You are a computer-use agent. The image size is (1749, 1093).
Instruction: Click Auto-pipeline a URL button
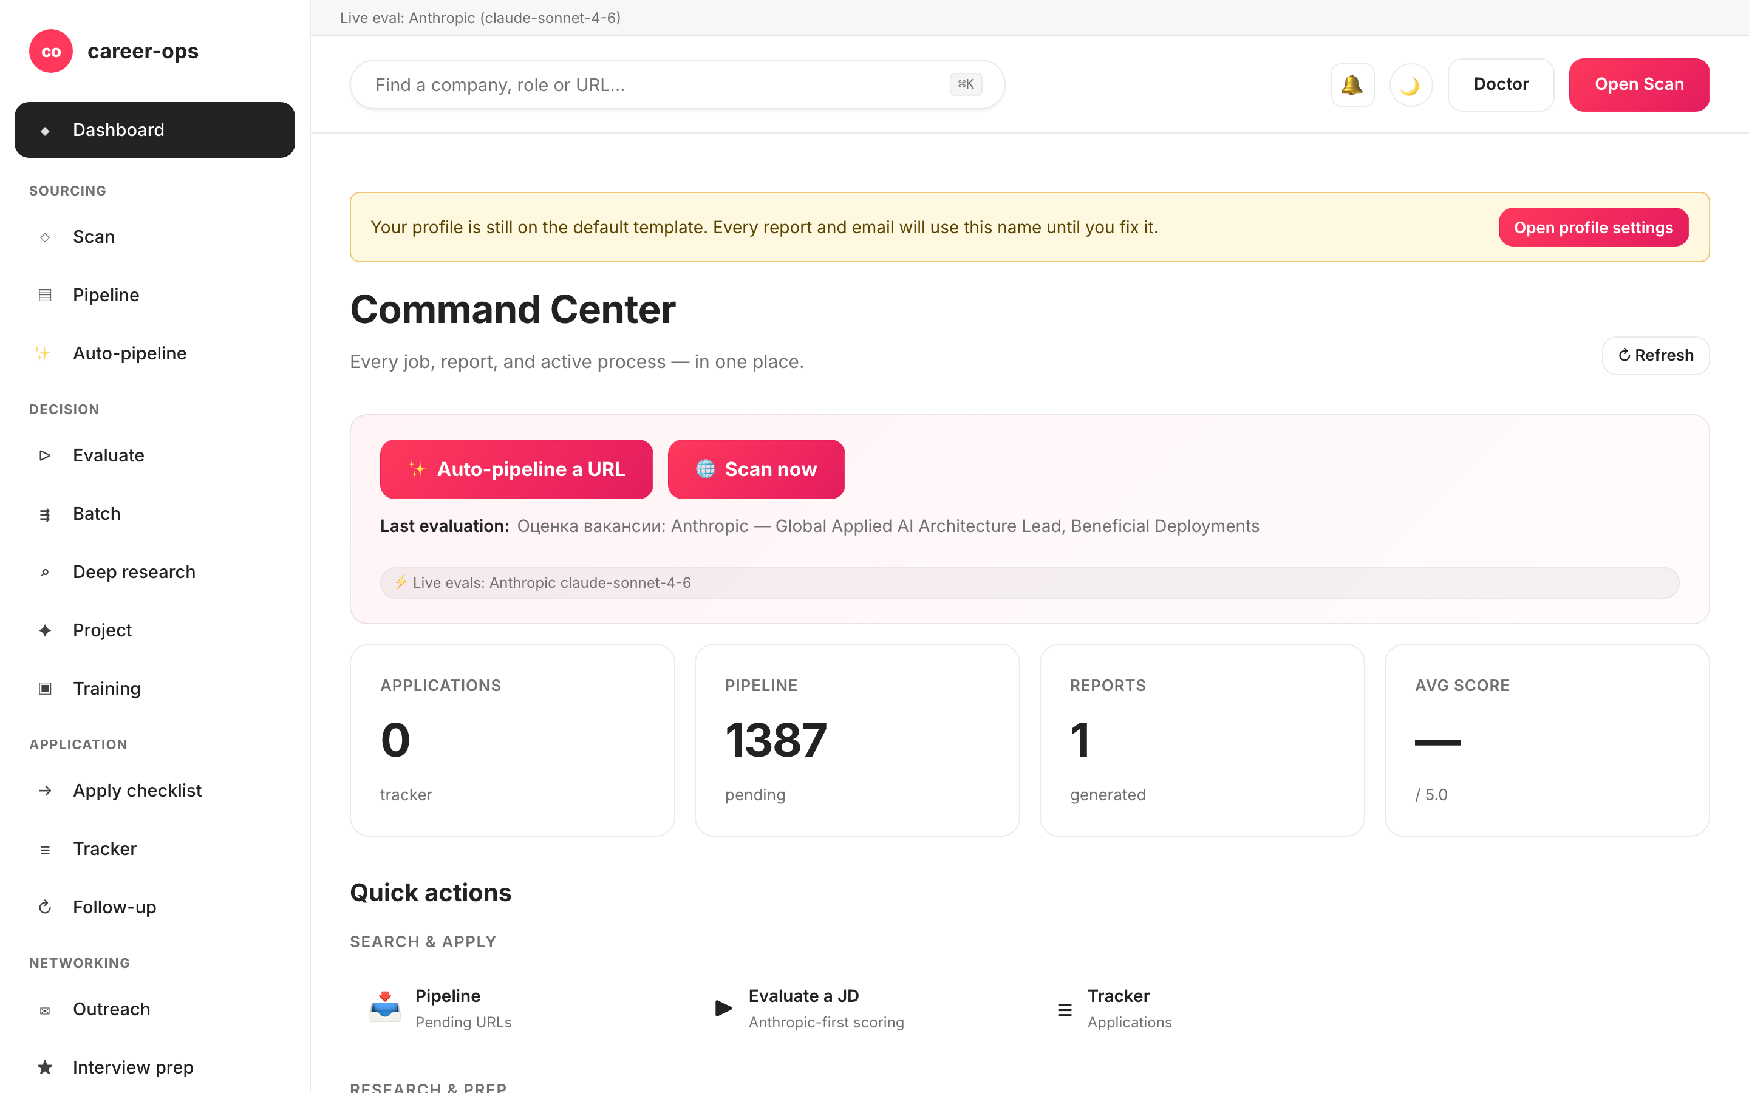516,469
